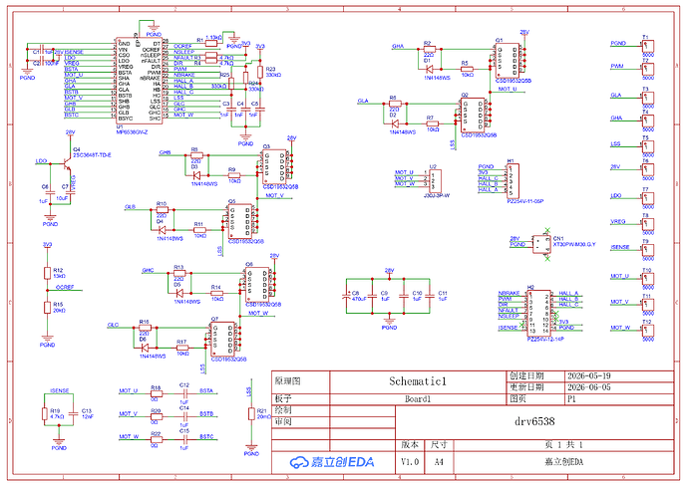Screen dimensions: 687x486
Task: Select bulk capacitor C8 470uF
Action: (346, 296)
